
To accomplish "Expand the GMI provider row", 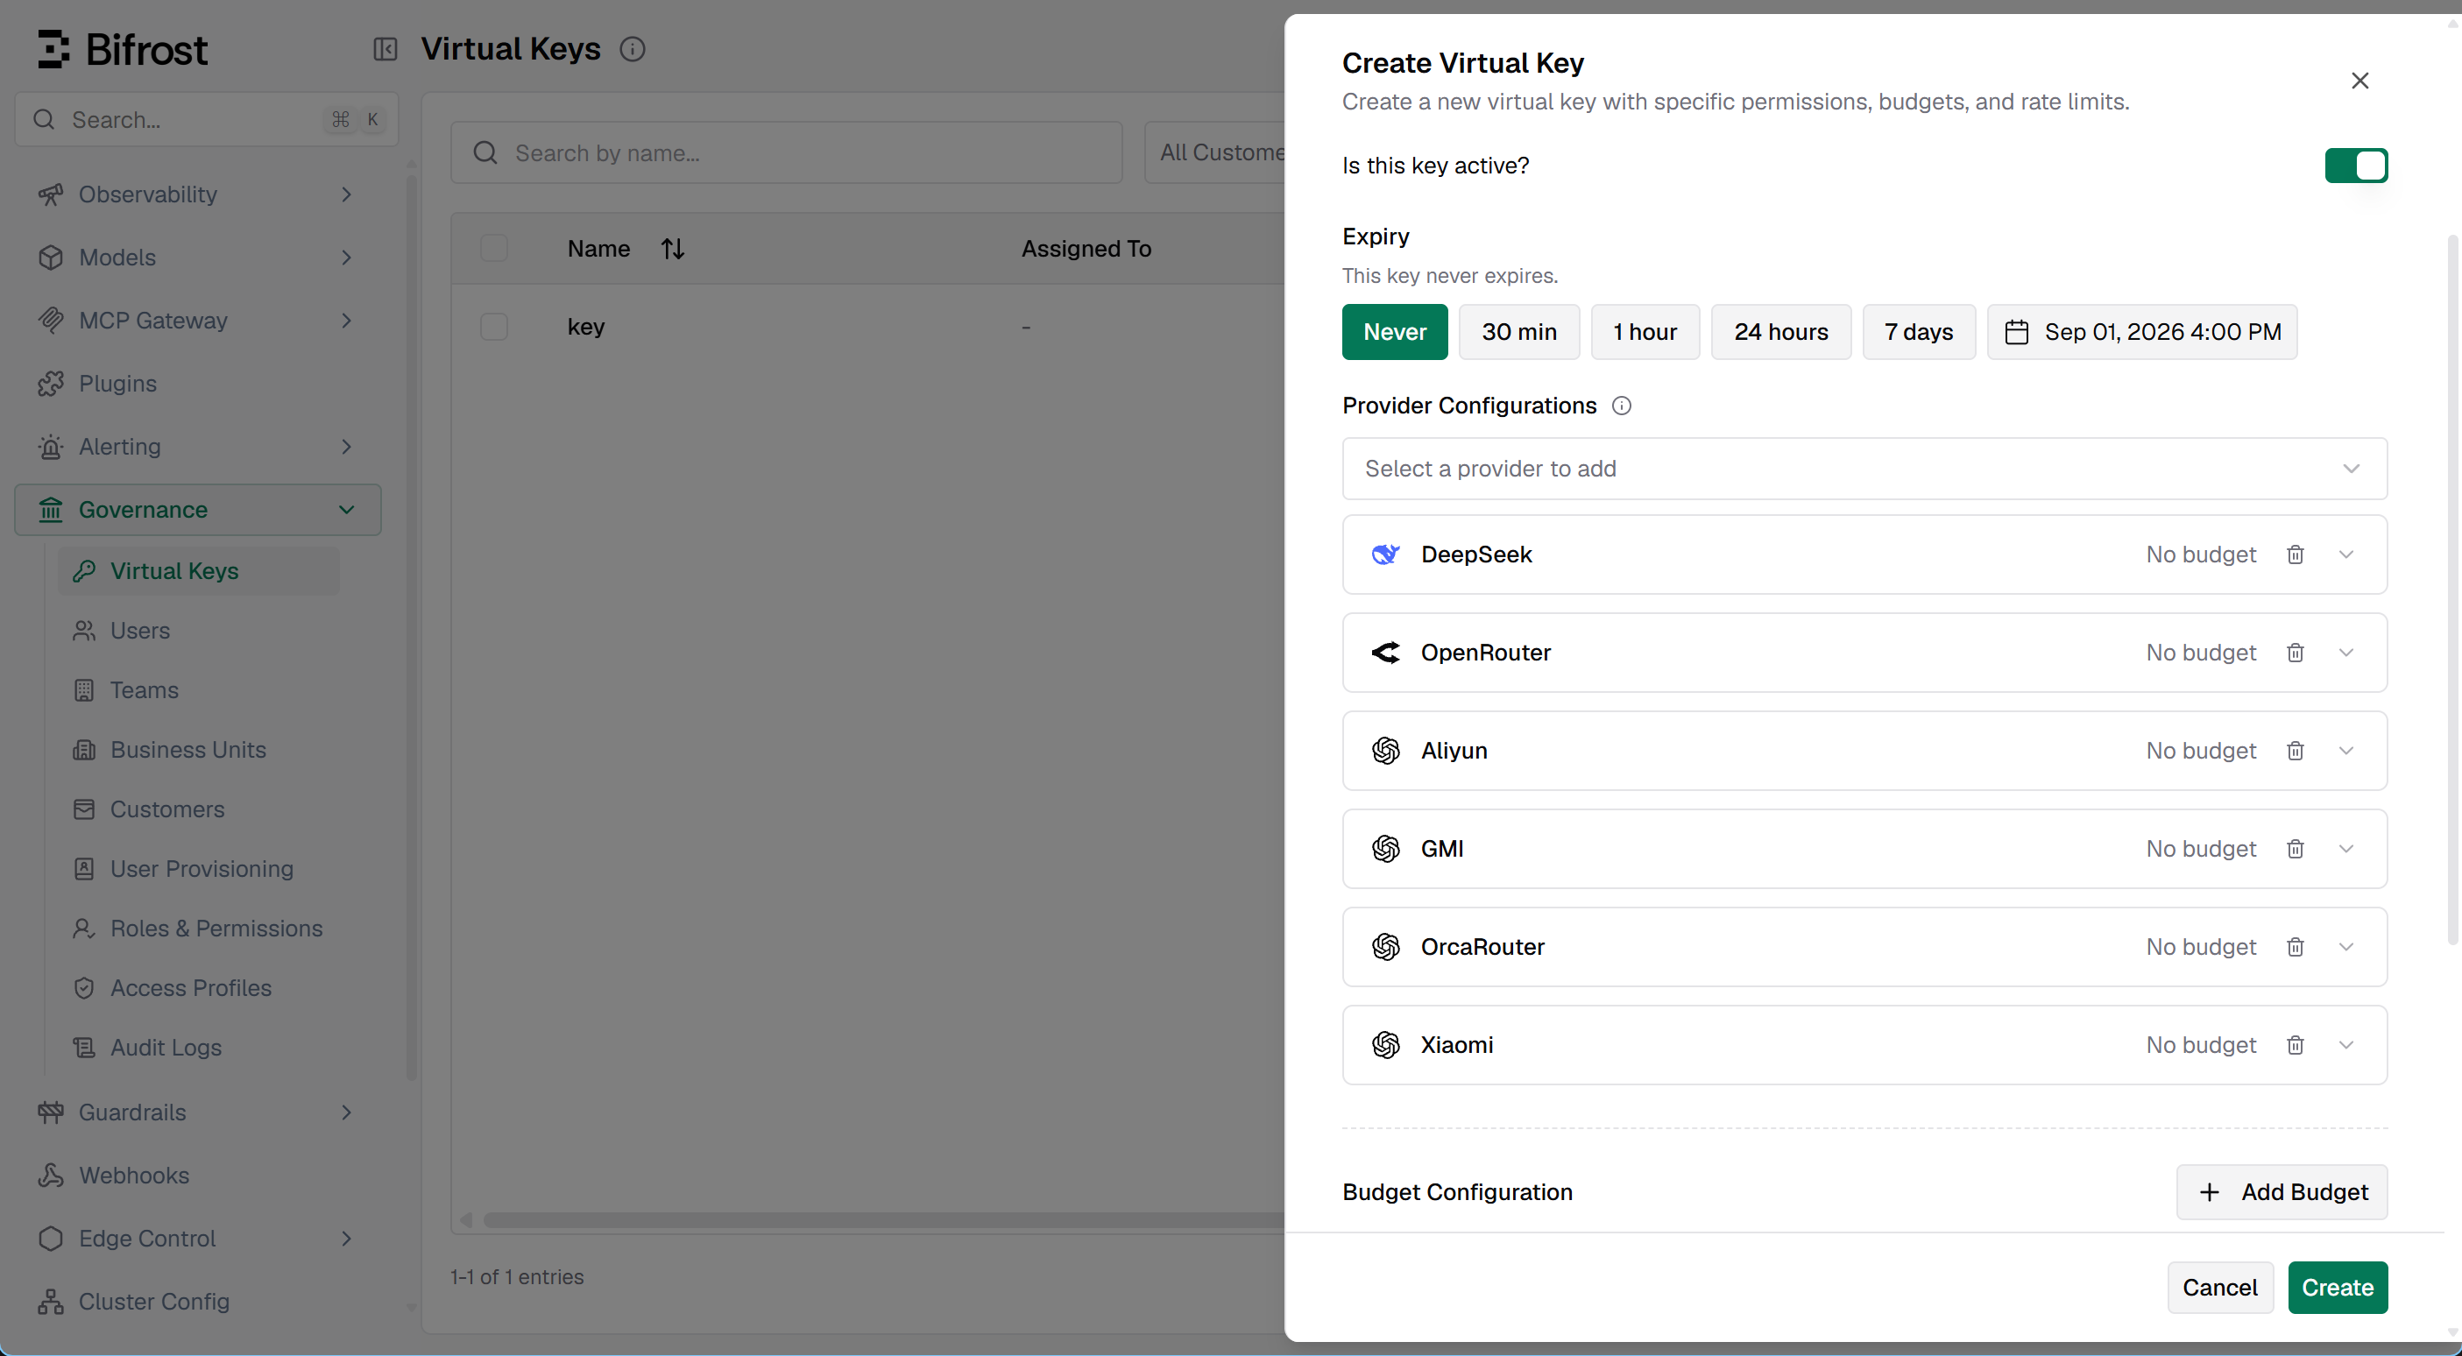I will (x=2346, y=850).
